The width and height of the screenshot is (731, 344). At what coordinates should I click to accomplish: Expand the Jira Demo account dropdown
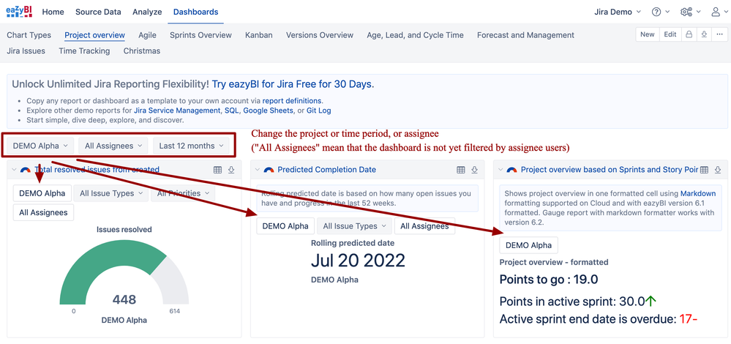click(618, 12)
